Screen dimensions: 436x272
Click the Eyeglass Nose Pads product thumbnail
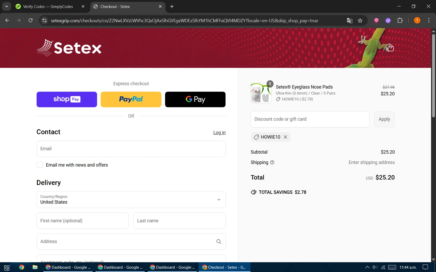tap(261, 93)
